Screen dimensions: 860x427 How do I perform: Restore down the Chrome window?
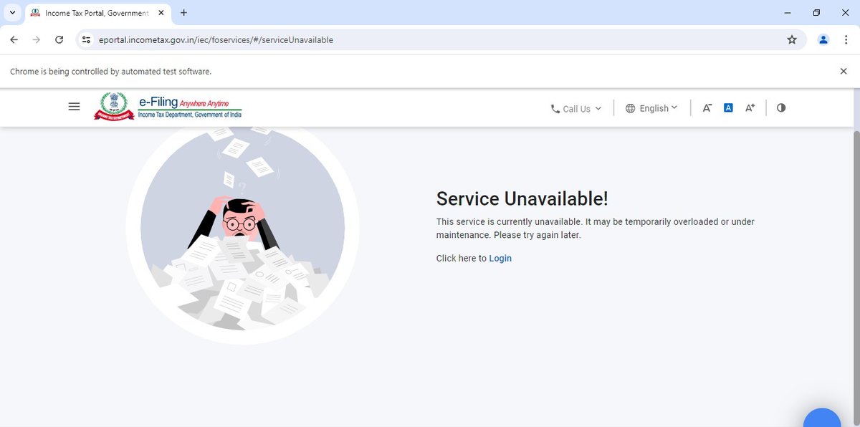816,12
